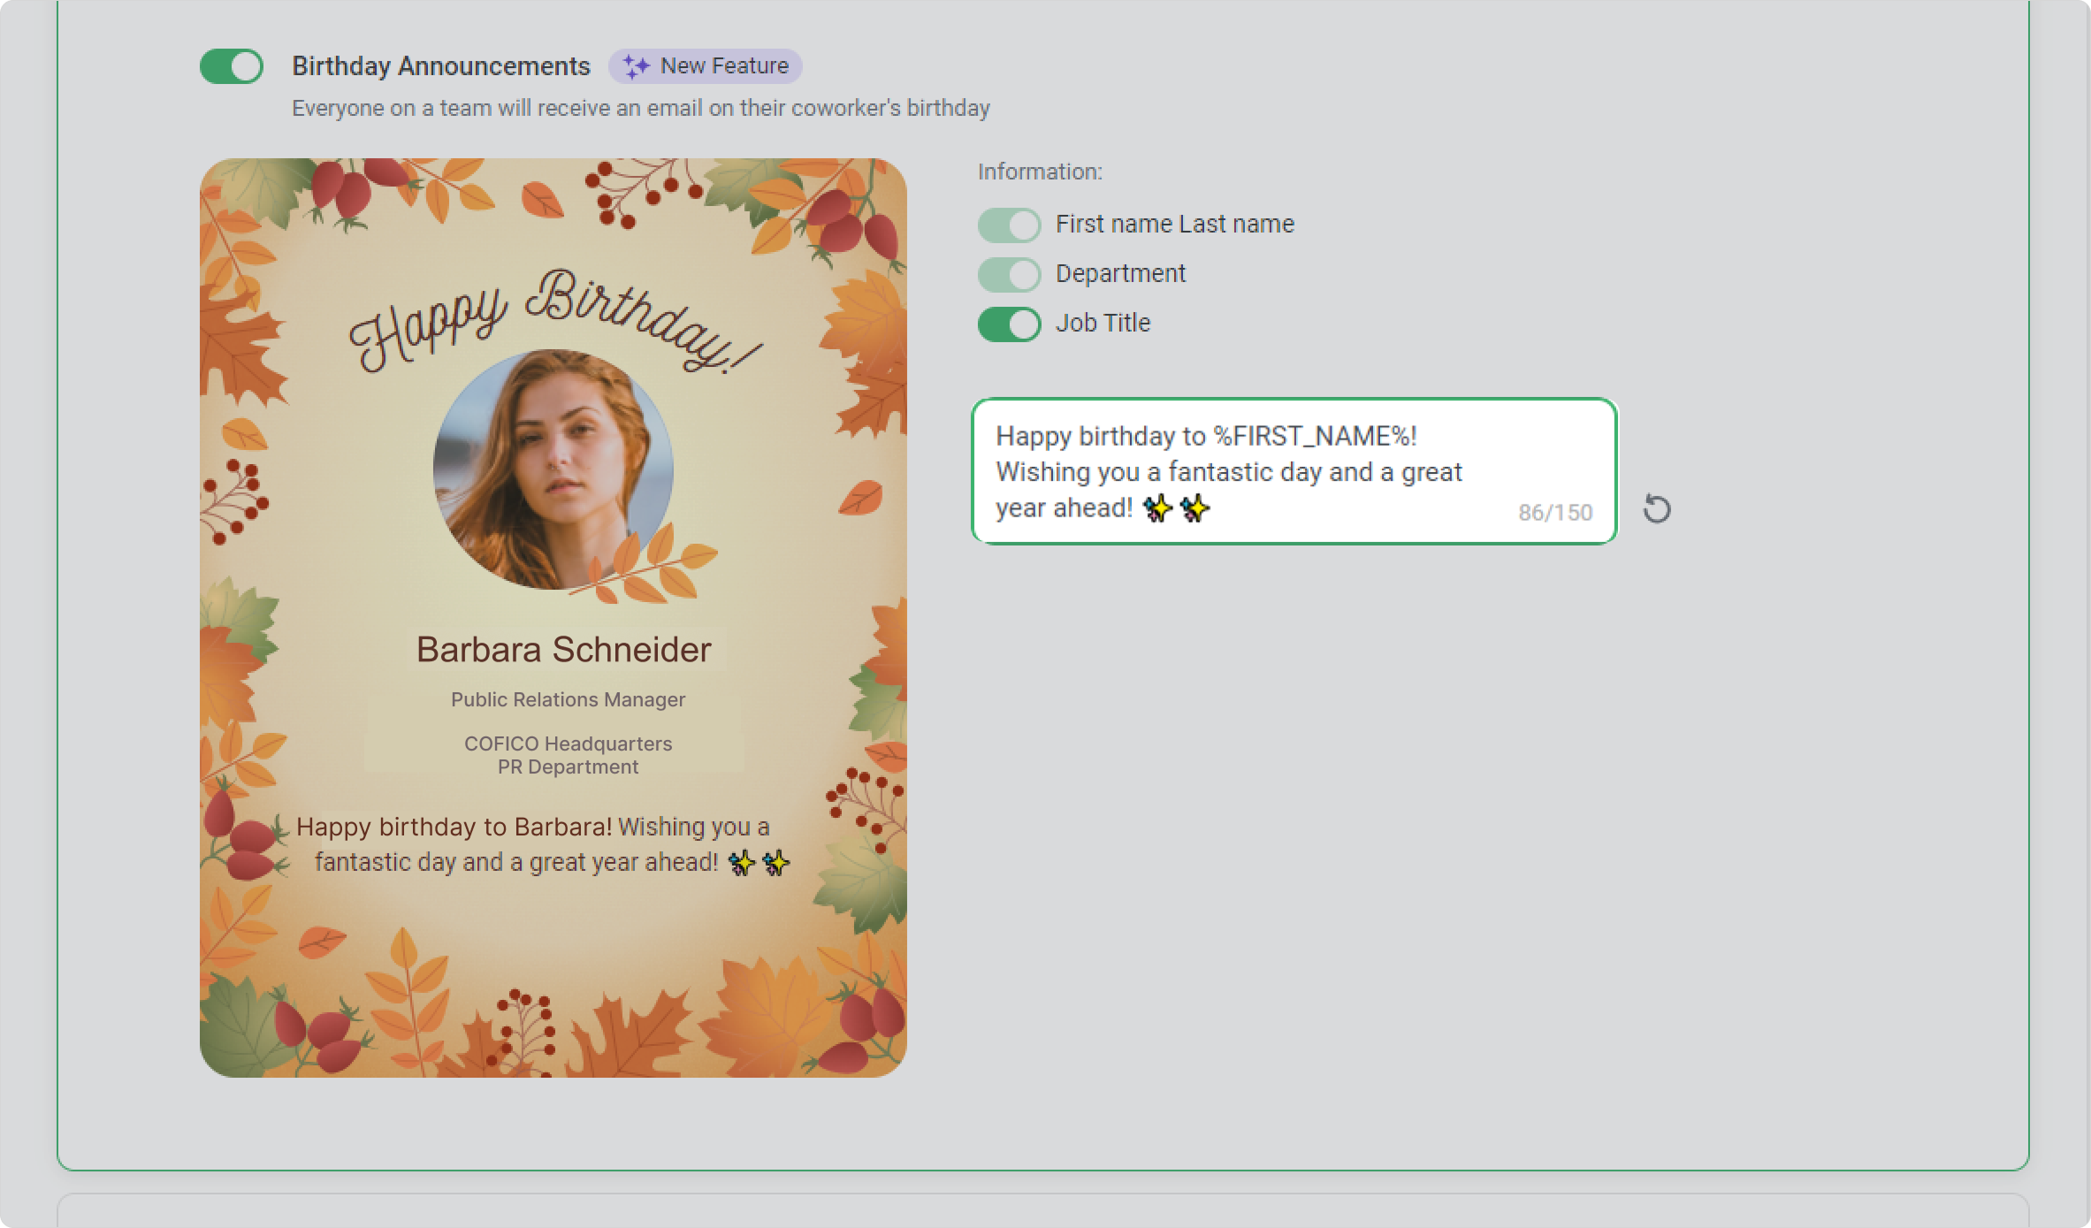Click Public Relations Manager job title text
Screen dimensions: 2091x1228
568,699
